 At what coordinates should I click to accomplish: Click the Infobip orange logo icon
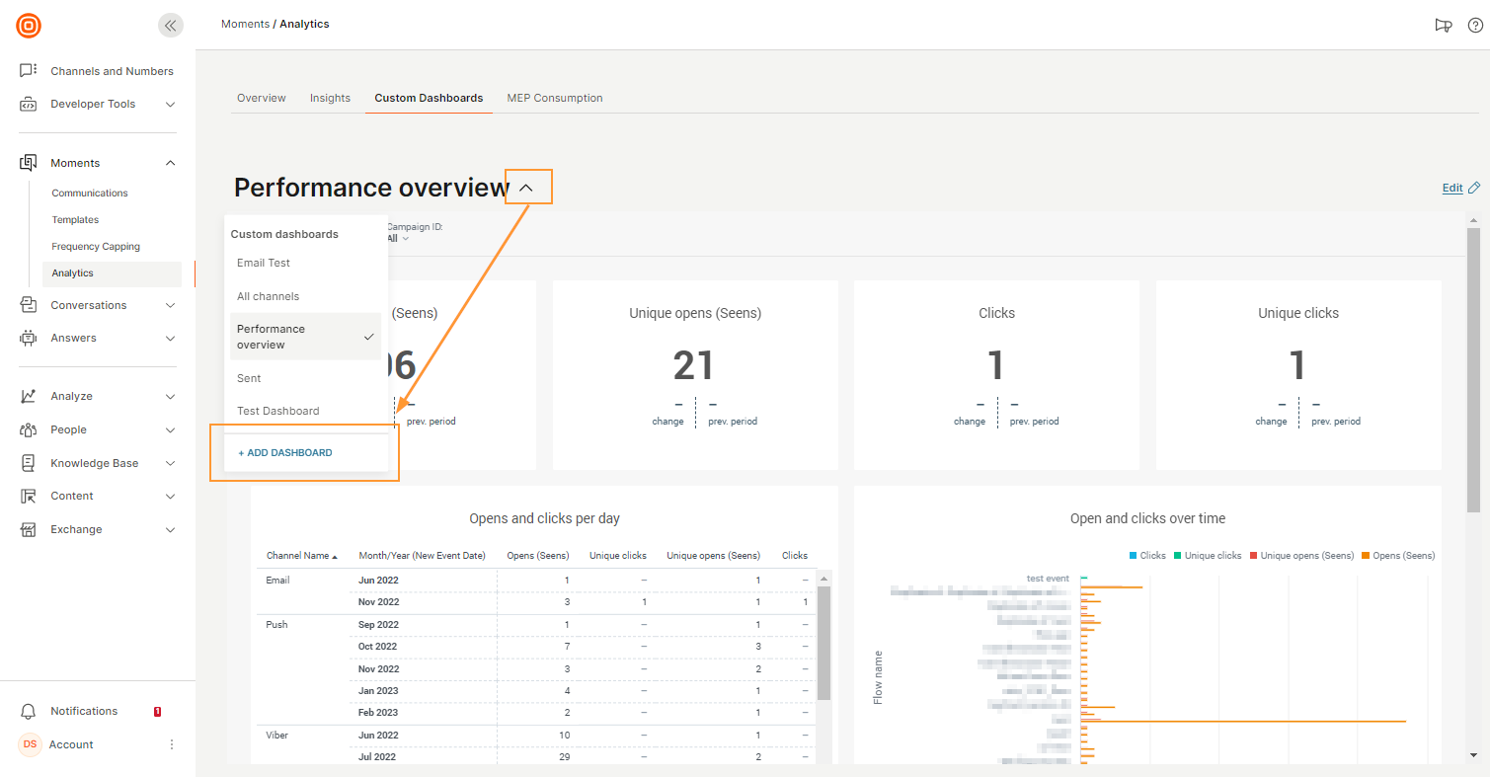pyautogui.click(x=29, y=26)
